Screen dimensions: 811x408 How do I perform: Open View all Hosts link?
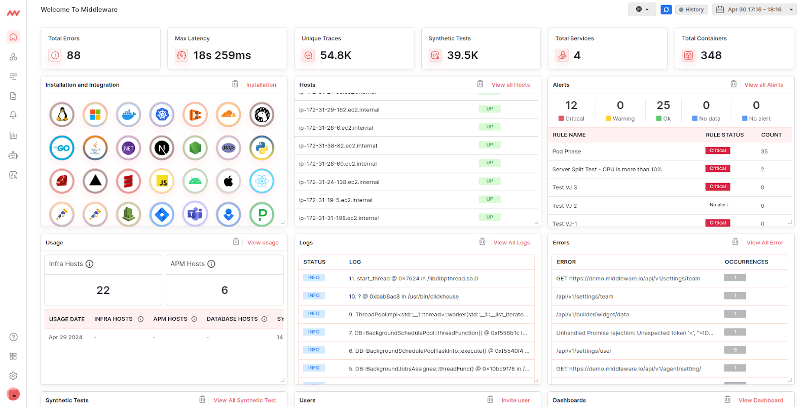click(x=510, y=85)
